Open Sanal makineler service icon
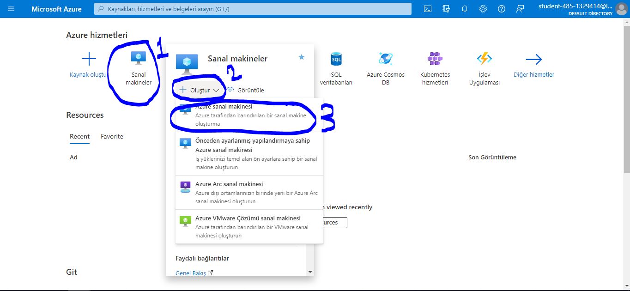The width and height of the screenshot is (630, 291). pos(139,59)
